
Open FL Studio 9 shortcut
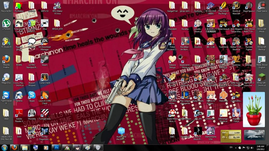coord(6,42)
